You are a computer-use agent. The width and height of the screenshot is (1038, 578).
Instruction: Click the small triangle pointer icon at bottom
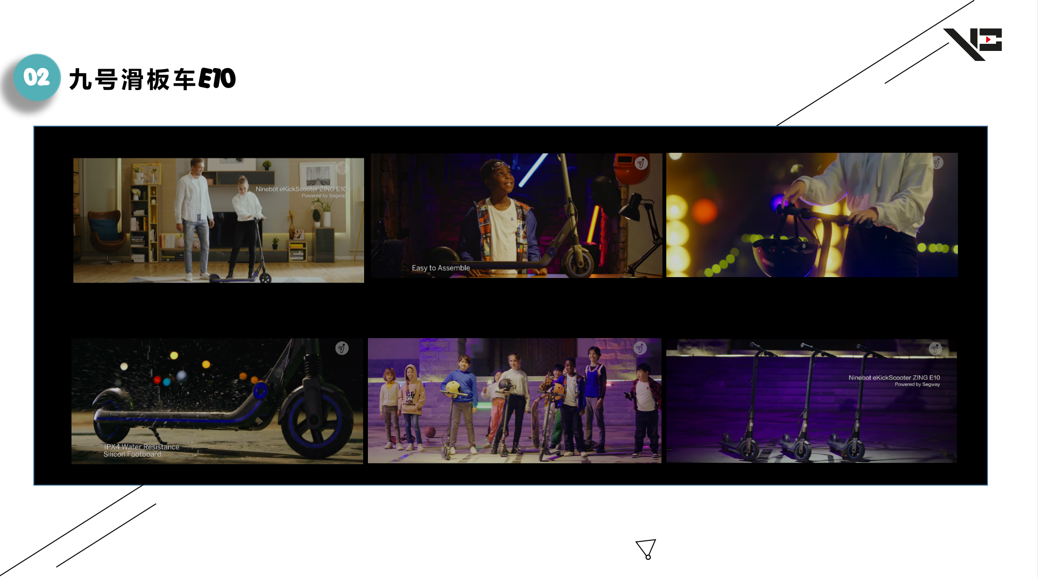click(646, 549)
